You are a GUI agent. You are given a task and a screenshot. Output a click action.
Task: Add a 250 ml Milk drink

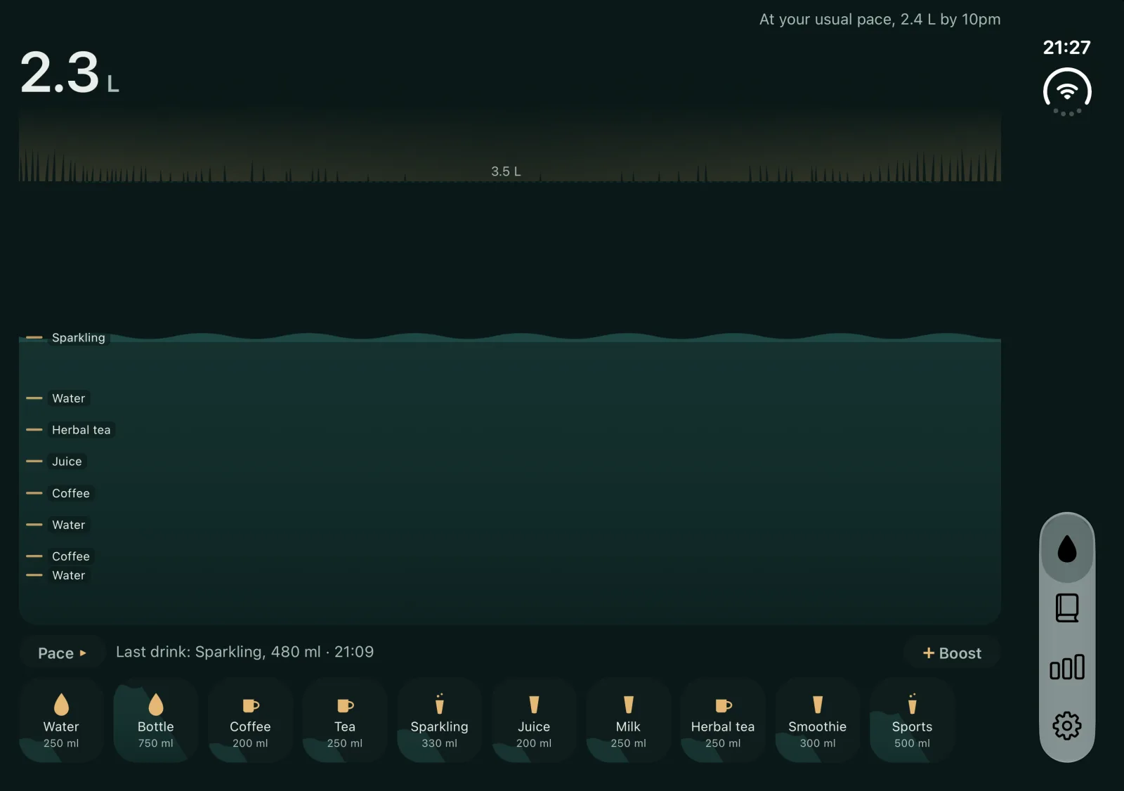point(628,720)
